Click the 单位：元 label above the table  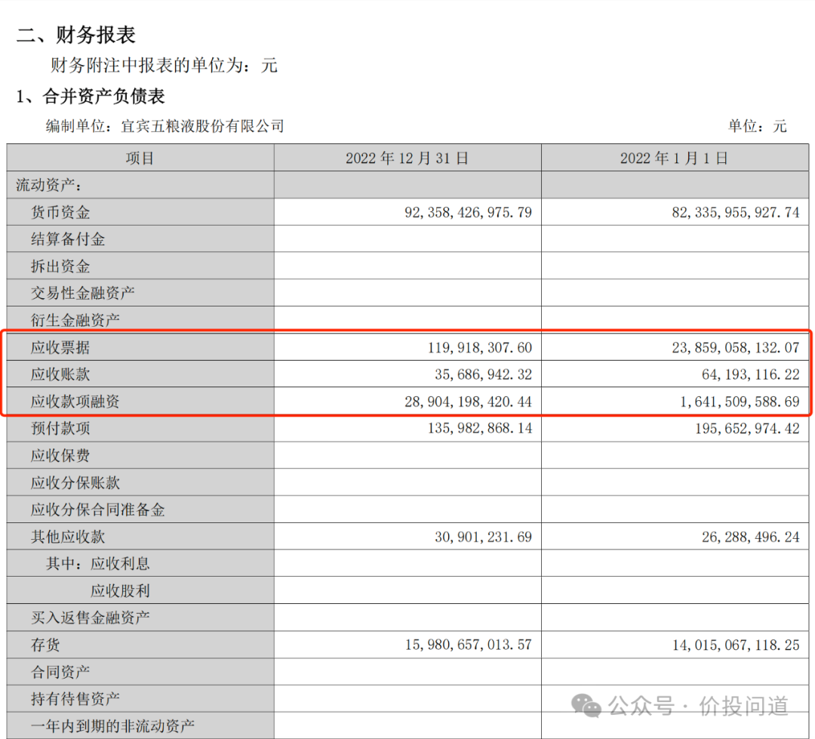[x=758, y=126]
